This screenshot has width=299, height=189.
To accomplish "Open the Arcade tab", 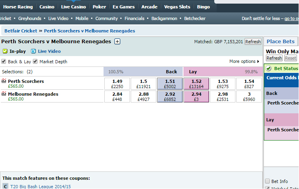I will pyautogui.click(x=149, y=7).
